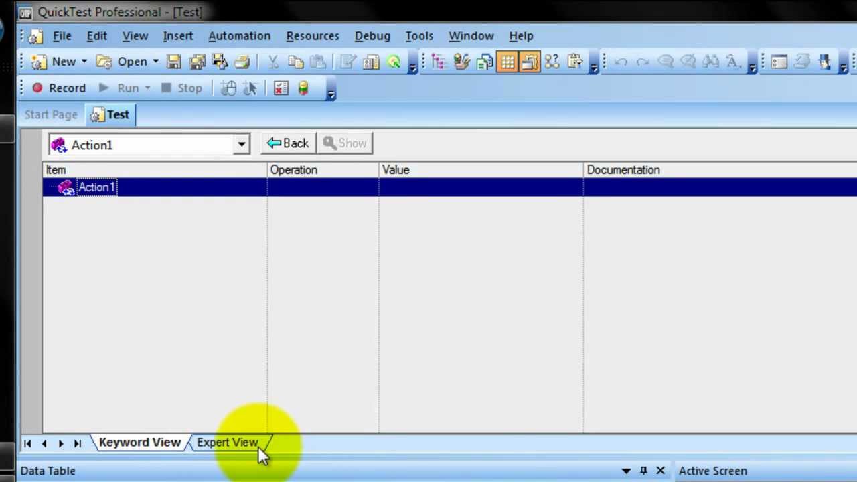Image resolution: width=857 pixels, height=482 pixels.
Task: Click the Print icon
Action: pyautogui.click(x=242, y=62)
